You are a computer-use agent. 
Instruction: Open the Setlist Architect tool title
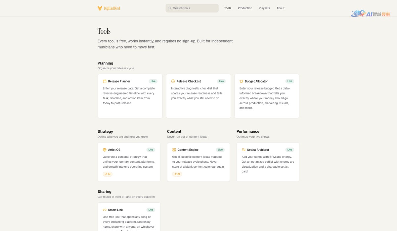pos(258,150)
